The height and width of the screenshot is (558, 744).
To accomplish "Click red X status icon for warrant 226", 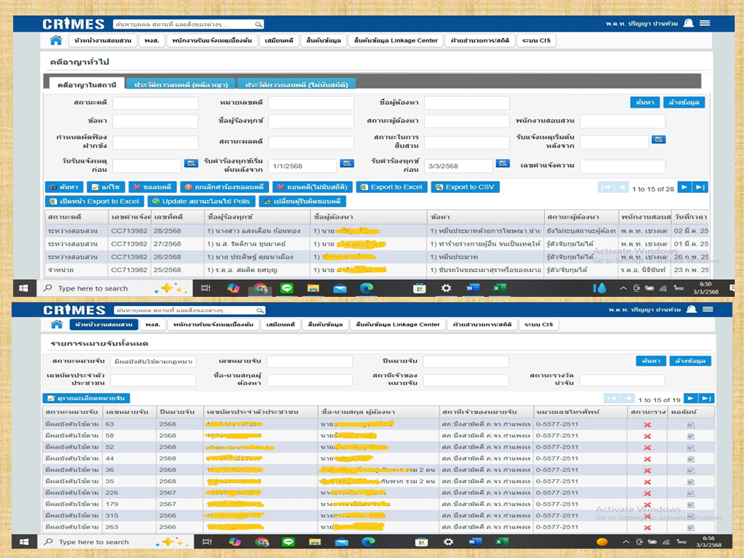I will pos(647,493).
